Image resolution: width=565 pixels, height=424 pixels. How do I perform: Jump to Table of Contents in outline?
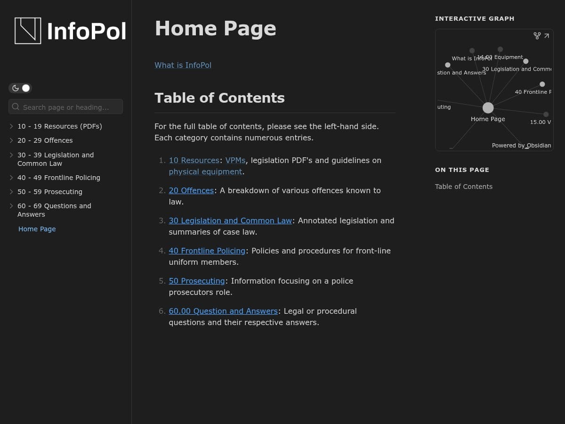click(463, 187)
